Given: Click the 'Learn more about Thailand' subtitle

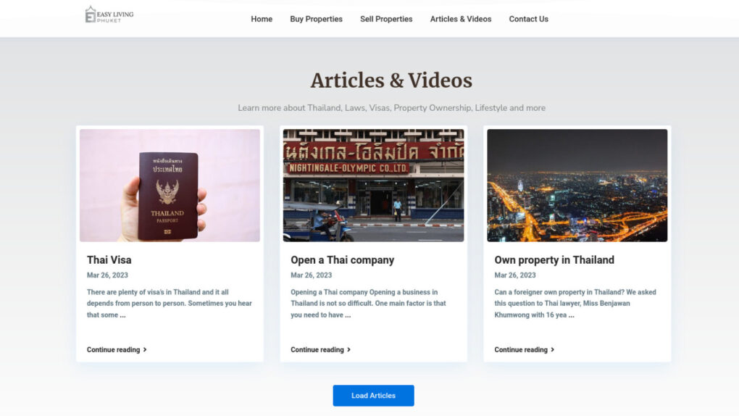Looking at the screenshot, I should click(x=391, y=108).
